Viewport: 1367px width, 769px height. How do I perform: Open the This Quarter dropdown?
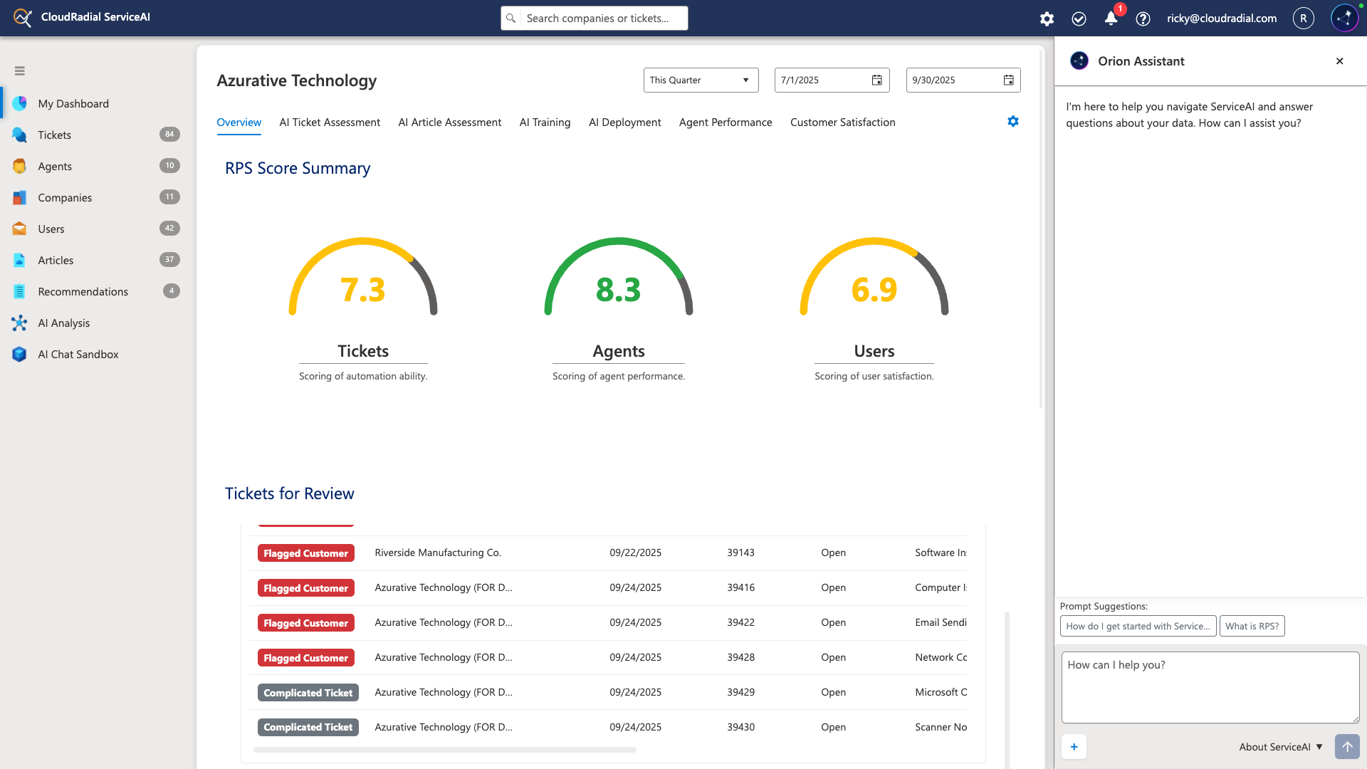pos(700,80)
